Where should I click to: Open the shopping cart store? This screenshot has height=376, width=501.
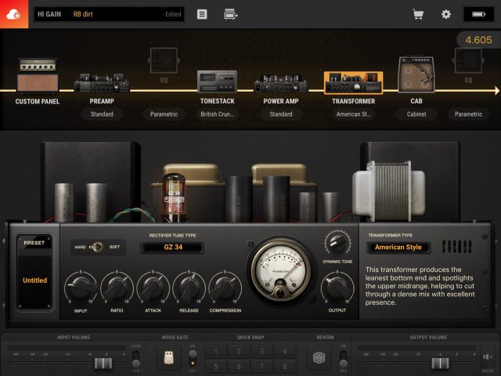(x=418, y=14)
